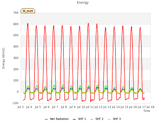The image size is (166, 124).
Task: Click the 300 y-axis tick label
Action: [x=16, y=58]
